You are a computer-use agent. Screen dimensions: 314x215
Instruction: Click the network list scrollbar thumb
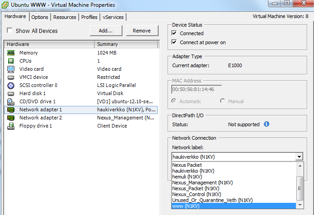coord(300,188)
